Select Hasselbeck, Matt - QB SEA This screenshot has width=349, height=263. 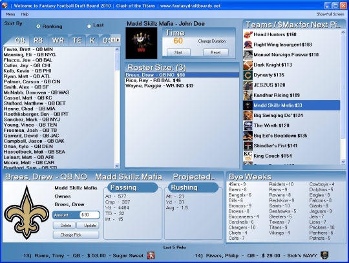59,152
